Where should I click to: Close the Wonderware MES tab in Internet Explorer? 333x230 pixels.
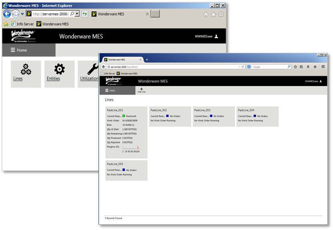pyautogui.click(x=147, y=14)
